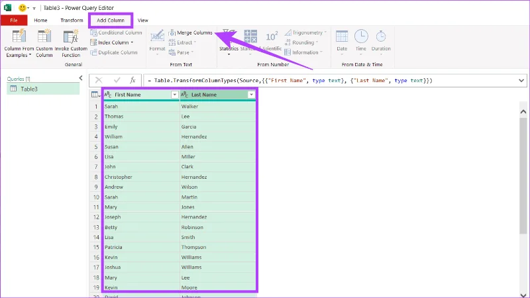Click cell containing Christopher
This screenshot has height=298, width=530.
click(141, 177)
